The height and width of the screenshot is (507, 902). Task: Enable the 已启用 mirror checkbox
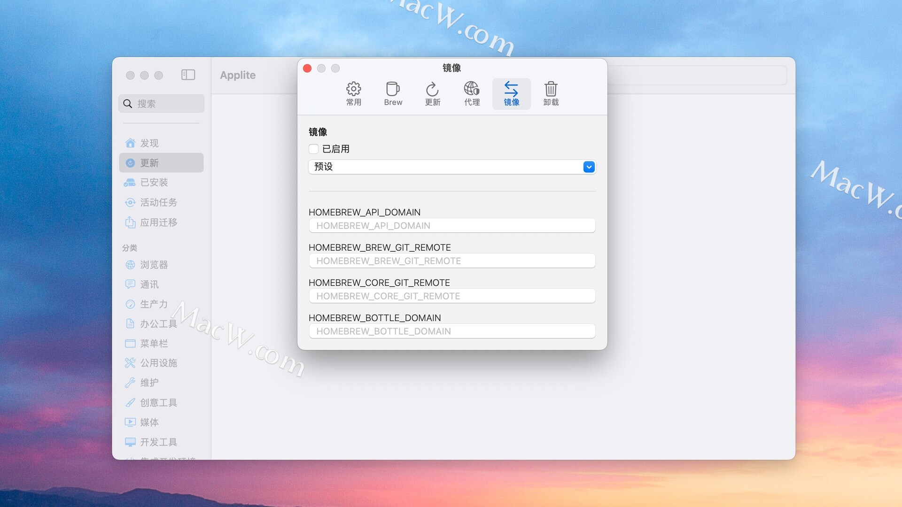point(314,149)
